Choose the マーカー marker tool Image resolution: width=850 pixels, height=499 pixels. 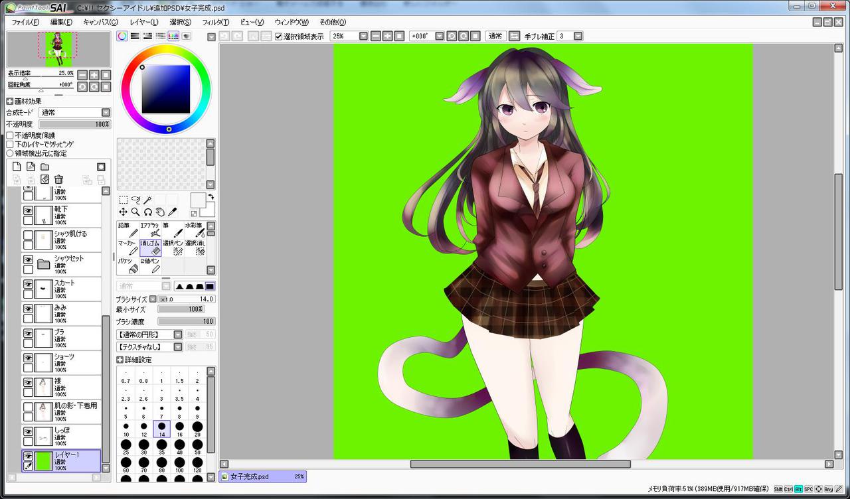128,248
